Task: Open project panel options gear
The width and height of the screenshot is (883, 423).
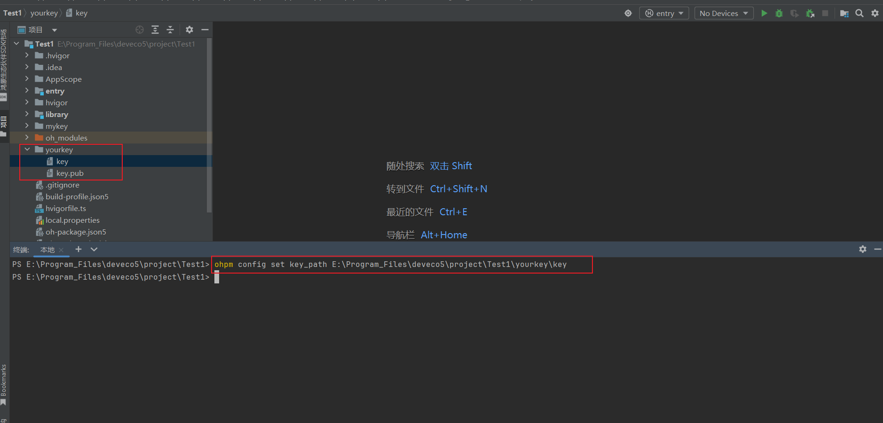Action: (x=189, y=30)
